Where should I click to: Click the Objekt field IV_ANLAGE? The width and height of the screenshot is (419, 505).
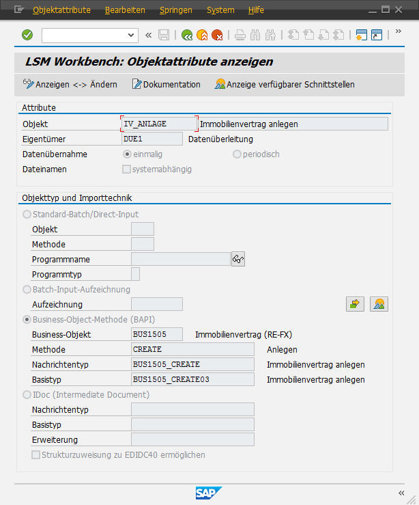pos(159,124)
